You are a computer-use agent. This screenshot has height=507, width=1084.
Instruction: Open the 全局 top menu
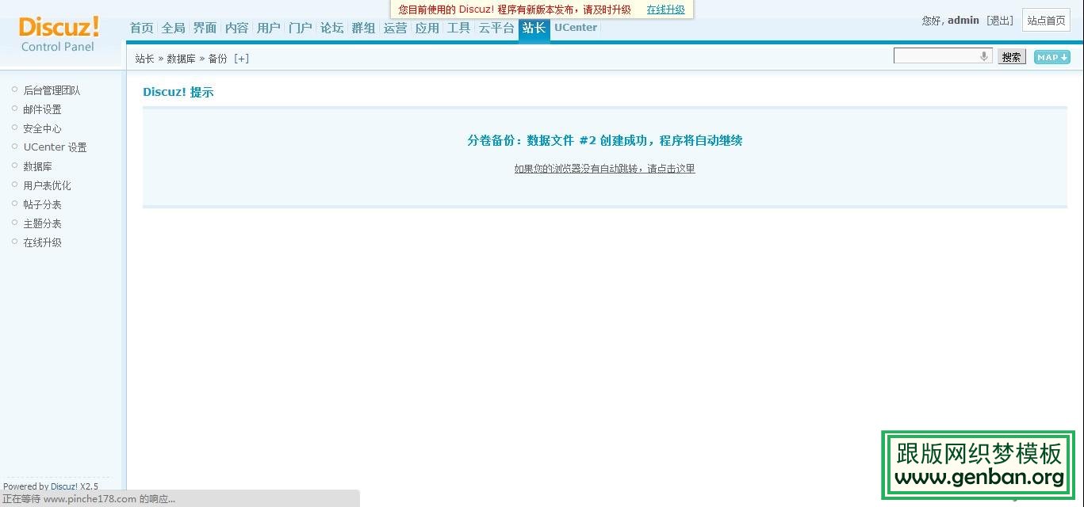(x=173, y=28)
